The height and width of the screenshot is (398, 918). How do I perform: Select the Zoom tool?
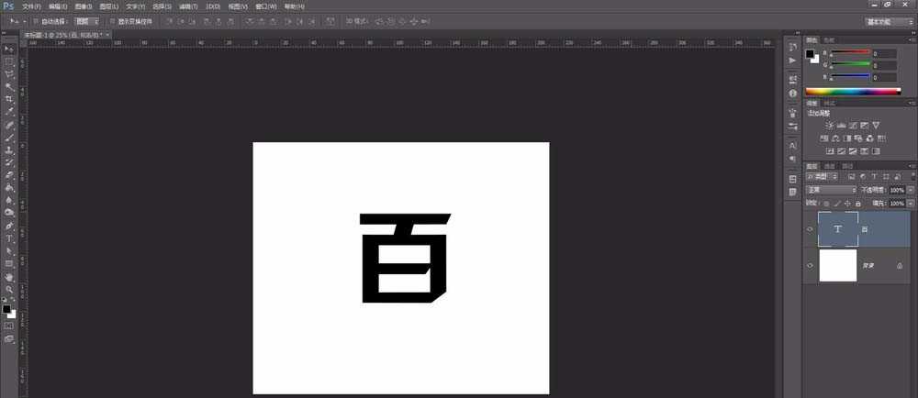click(x=9, y=288)
